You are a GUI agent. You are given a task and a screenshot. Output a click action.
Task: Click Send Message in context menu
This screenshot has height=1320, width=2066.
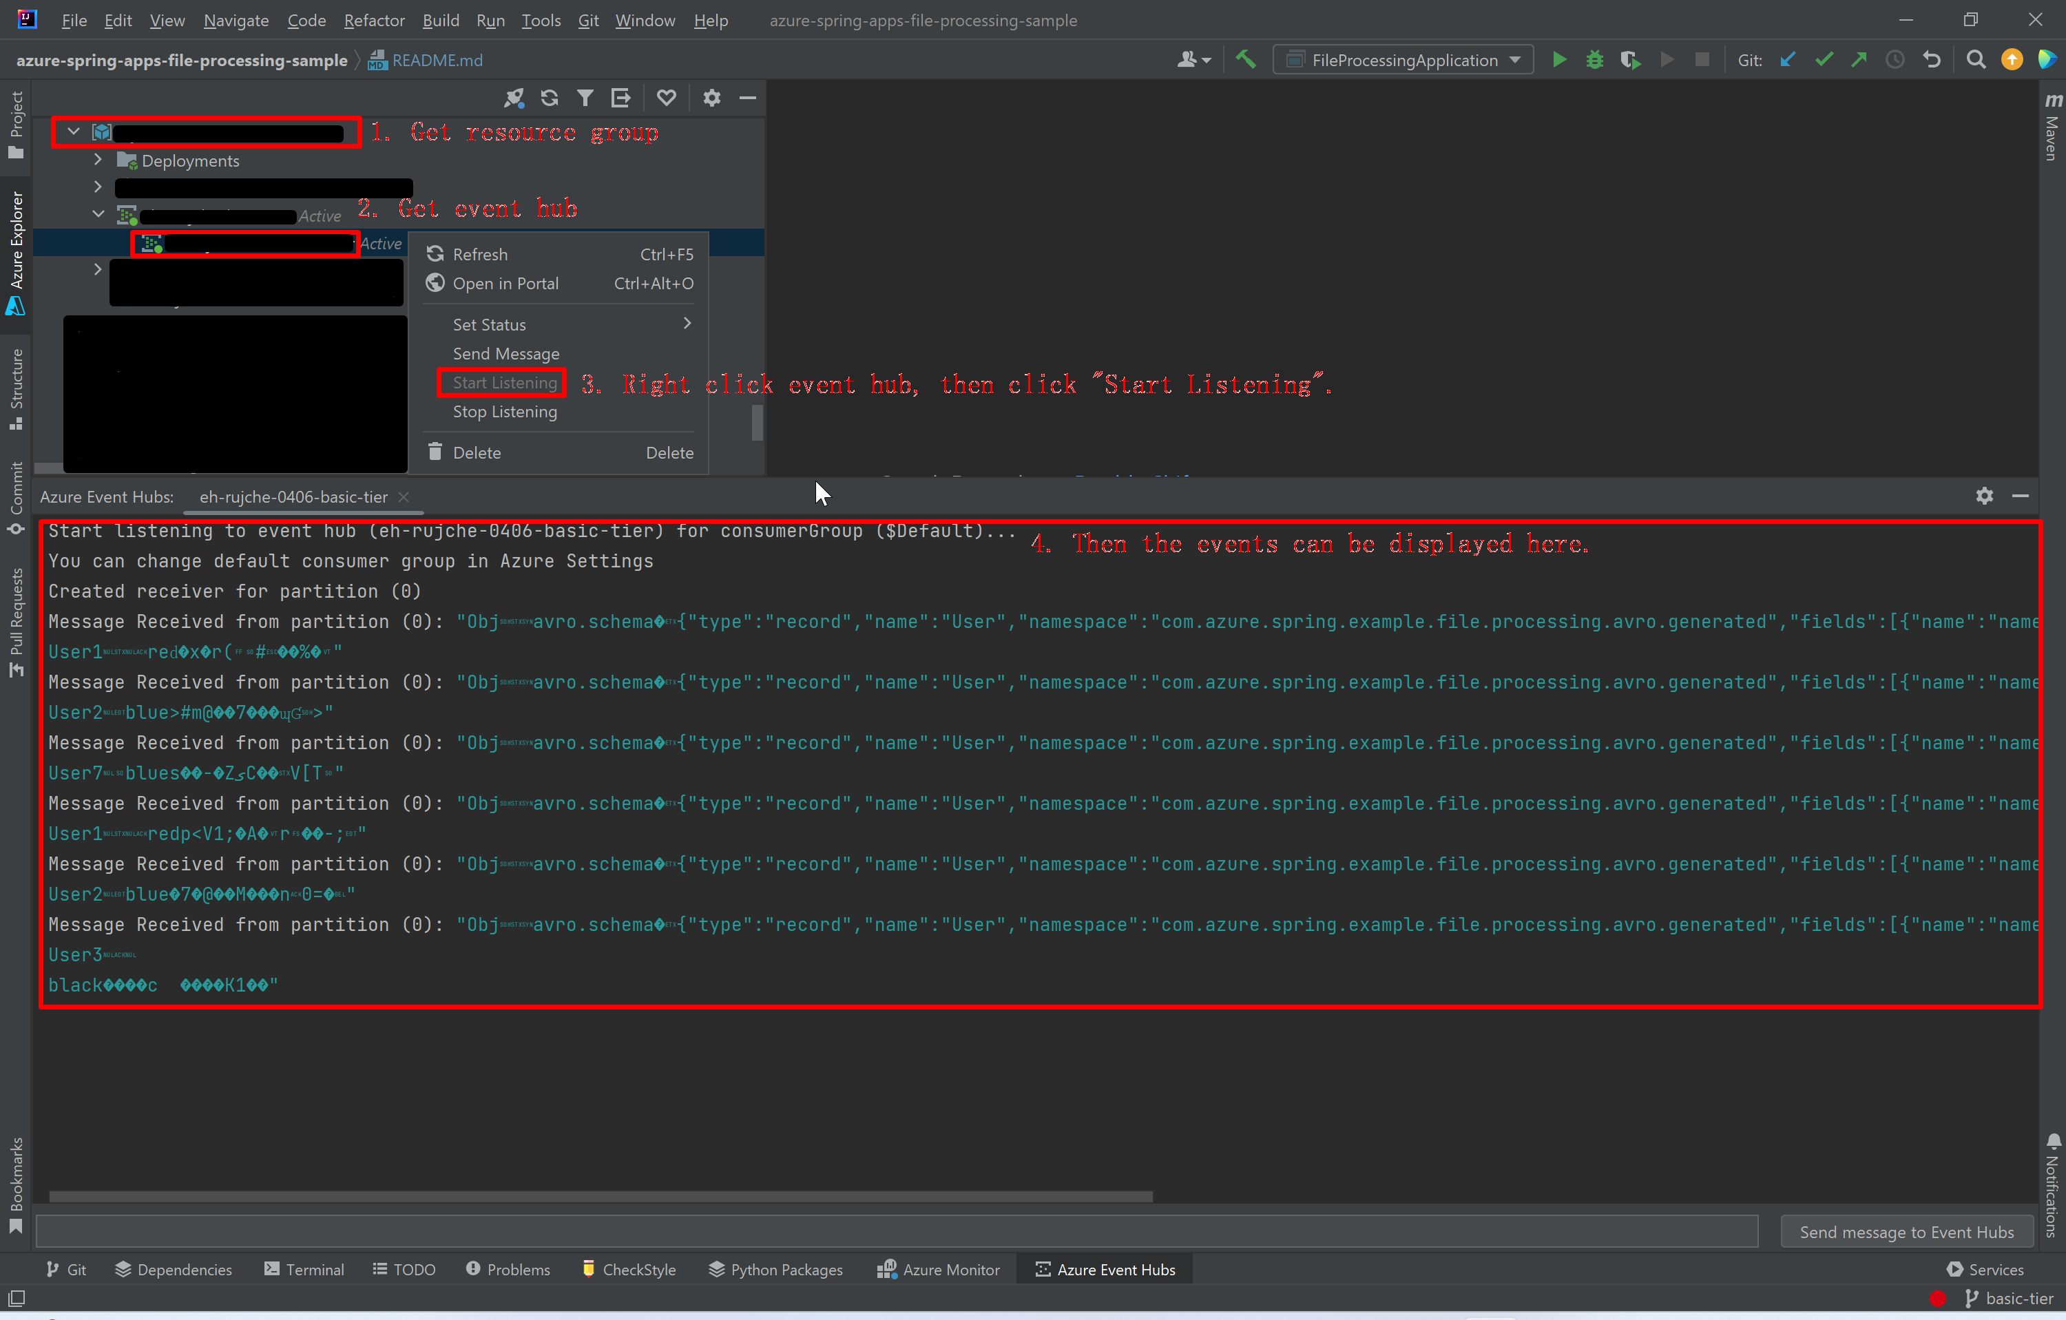click(x=506, y=352)
